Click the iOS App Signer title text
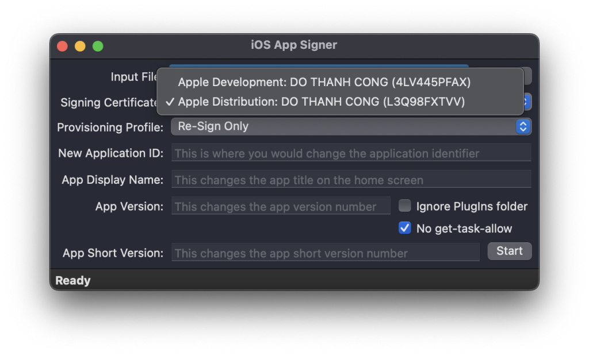The width and height of the screenshot is (589, 356). tap(294, 45)
